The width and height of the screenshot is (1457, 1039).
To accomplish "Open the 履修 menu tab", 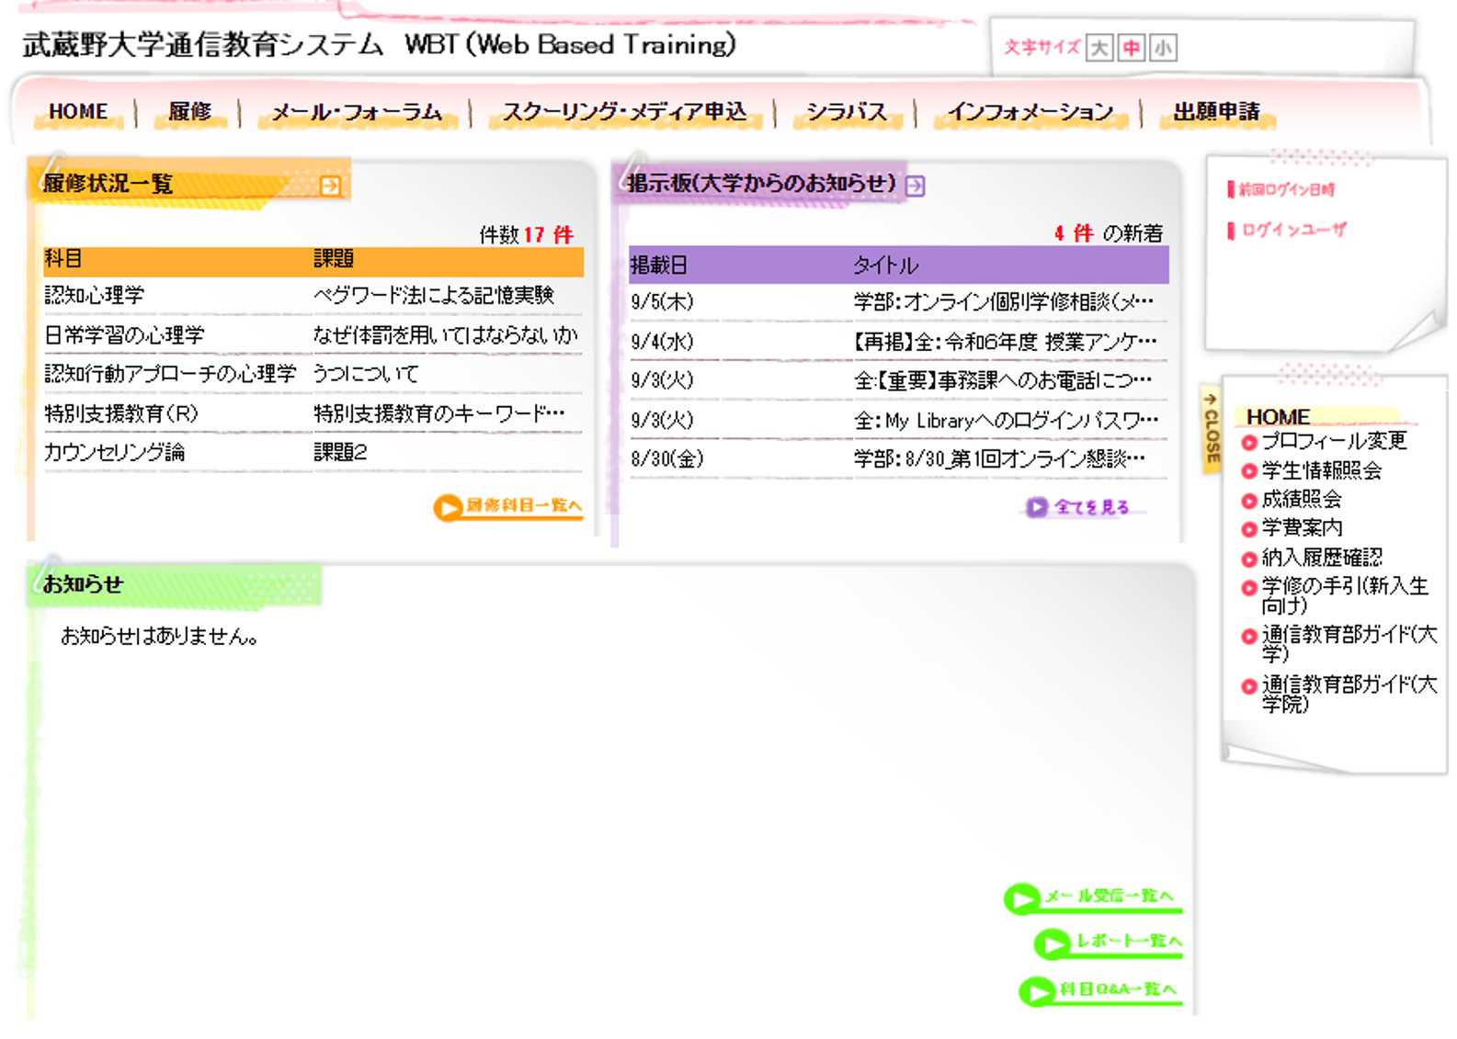I will click(190, 112).
